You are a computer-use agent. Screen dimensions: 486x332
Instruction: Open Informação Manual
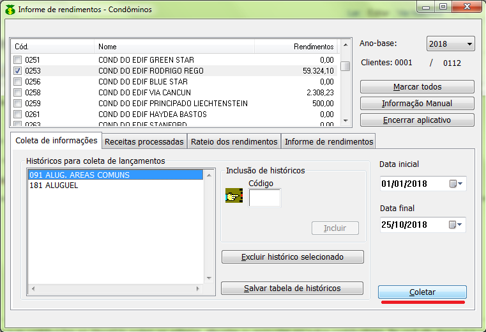(x=417, y=104)
